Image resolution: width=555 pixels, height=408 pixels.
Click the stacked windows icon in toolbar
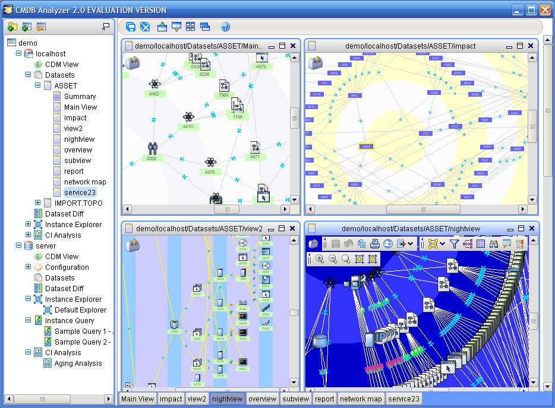click(x=205, y=27)
